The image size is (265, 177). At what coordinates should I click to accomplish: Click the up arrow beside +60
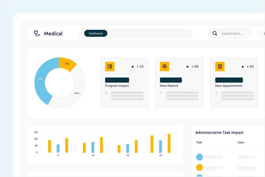point(187,67)
